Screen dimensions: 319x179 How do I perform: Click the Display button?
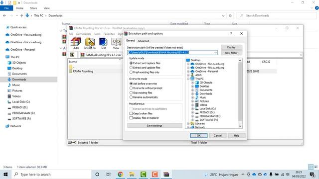pos(231,47)
